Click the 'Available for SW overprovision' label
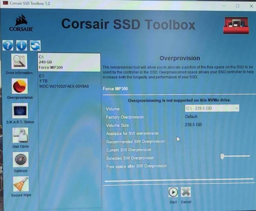This screenshot has width=256, height=211. pyautogui.click(x=132, y=133)
